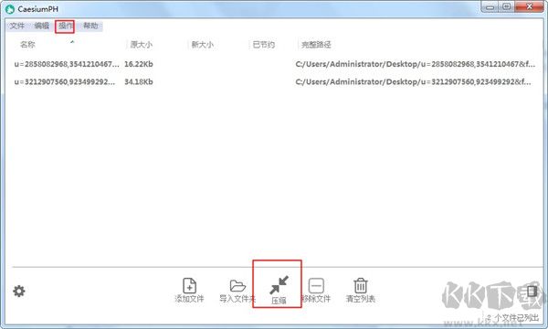The image size is (548, 329).
Task: Click the 已节约 column header
Action: click(264, 45)
